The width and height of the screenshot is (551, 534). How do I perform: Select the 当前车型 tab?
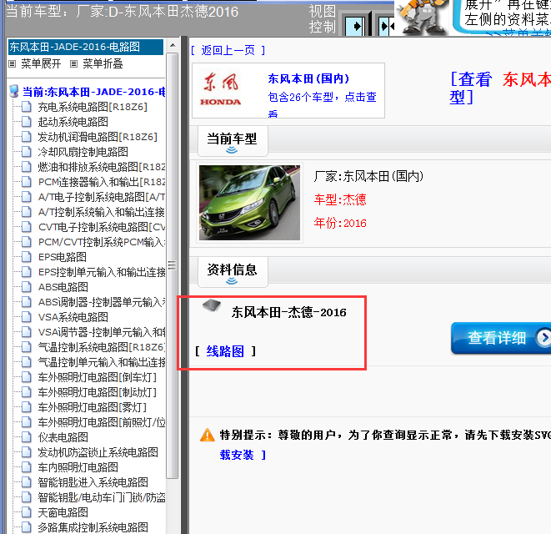pos(233,141)
